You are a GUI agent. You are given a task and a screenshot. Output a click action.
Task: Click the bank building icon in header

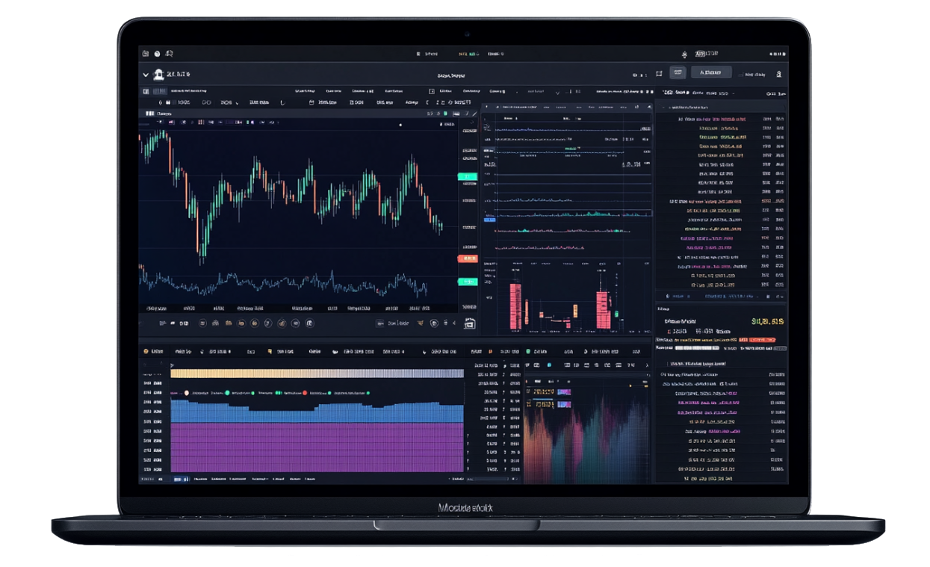click(x=158, y=75)
